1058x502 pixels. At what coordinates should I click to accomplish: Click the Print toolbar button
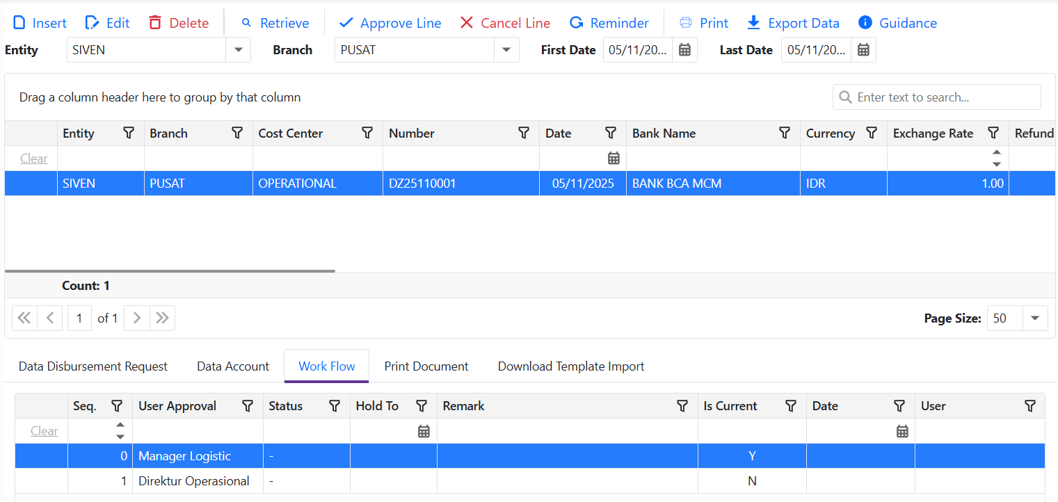tap(704, 23)
